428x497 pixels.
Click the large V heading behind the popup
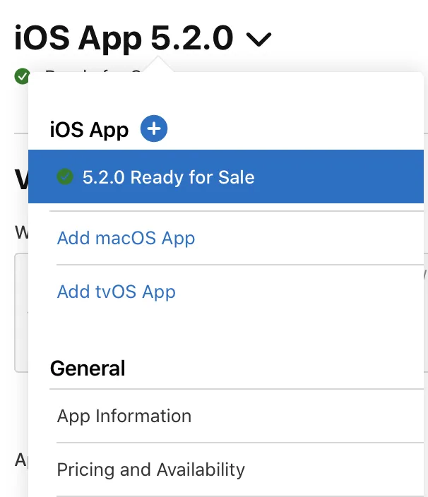(x=21, y=181)
